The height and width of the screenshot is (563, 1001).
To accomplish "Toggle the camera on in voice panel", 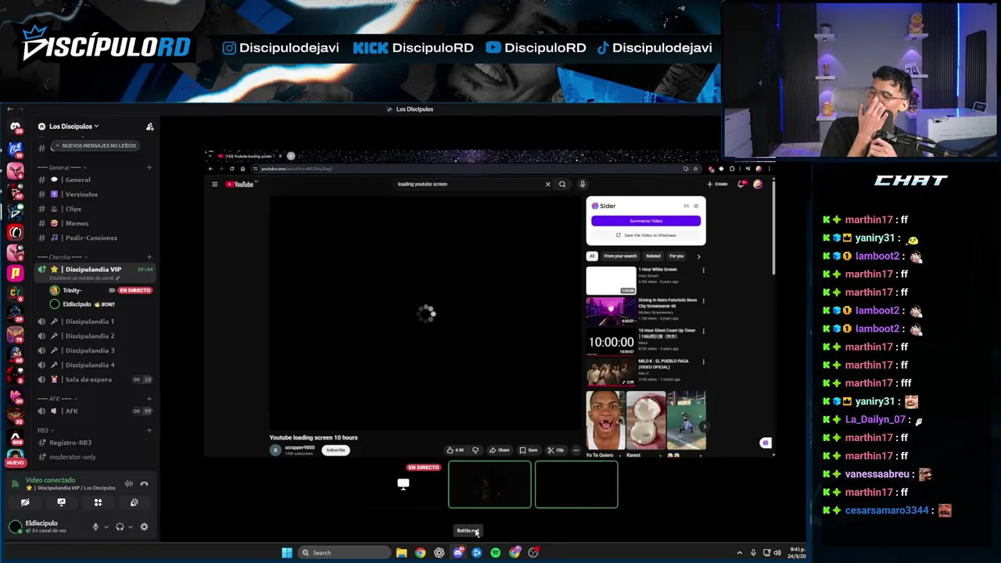I will [25, 503].
